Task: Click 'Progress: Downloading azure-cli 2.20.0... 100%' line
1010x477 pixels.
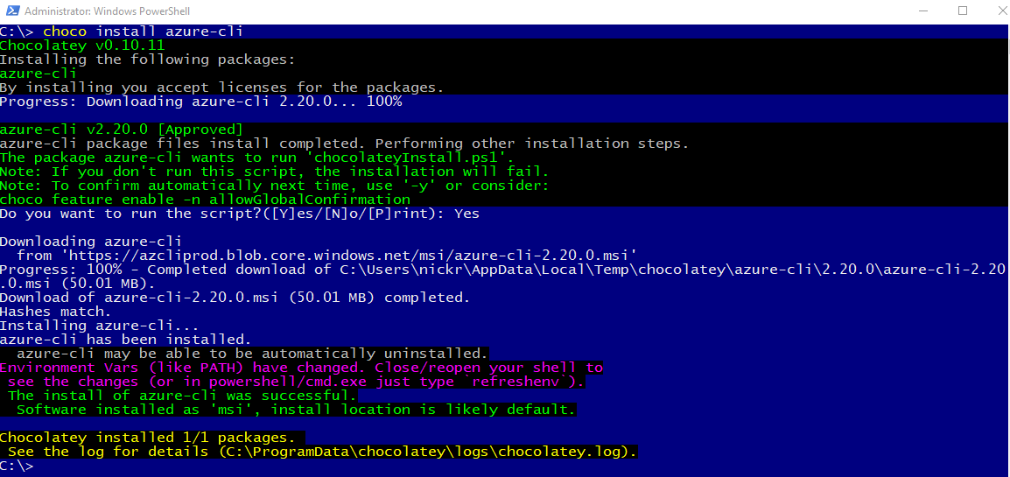Action: (x=201, y=102)
